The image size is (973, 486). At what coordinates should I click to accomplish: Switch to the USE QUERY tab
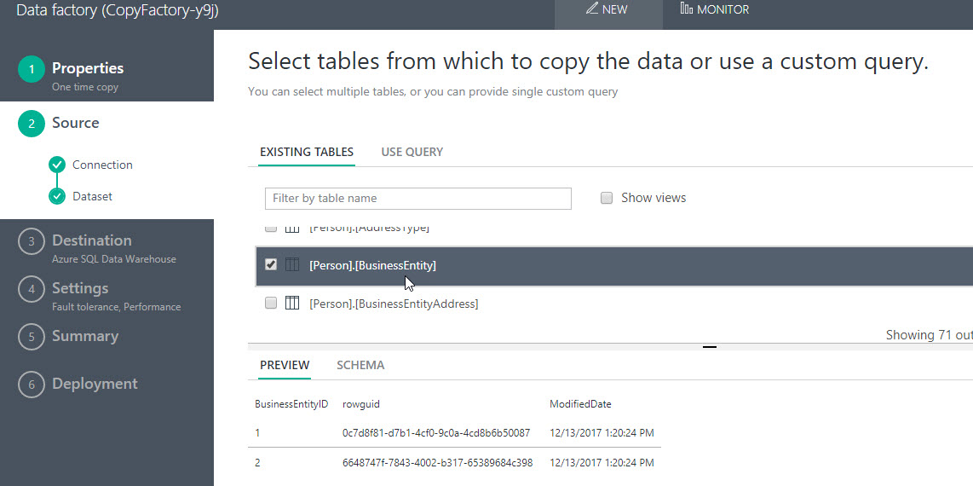[x=412, y=152]
